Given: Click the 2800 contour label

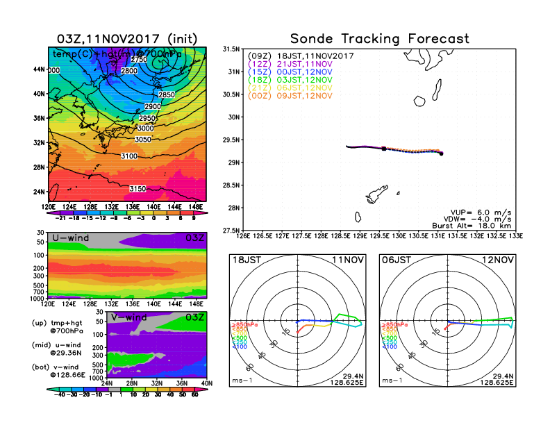Looking at the screenshot, I should click(129, 71).
